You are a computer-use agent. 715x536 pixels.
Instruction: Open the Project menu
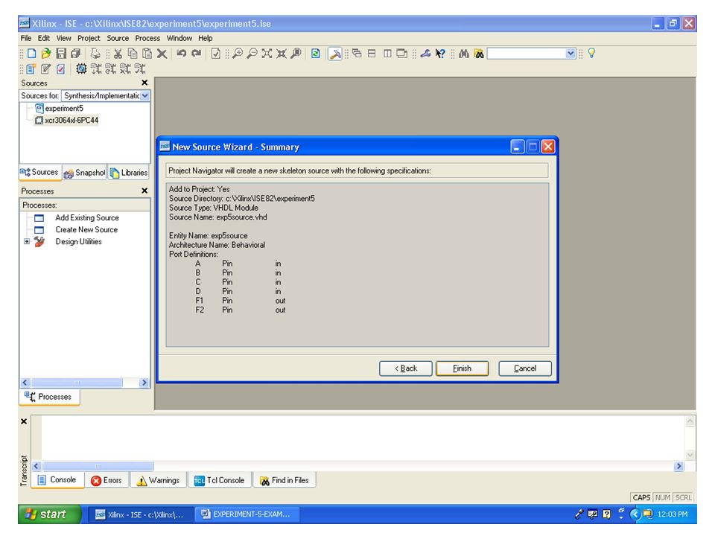pyautogui.click(x=89, y=38)
